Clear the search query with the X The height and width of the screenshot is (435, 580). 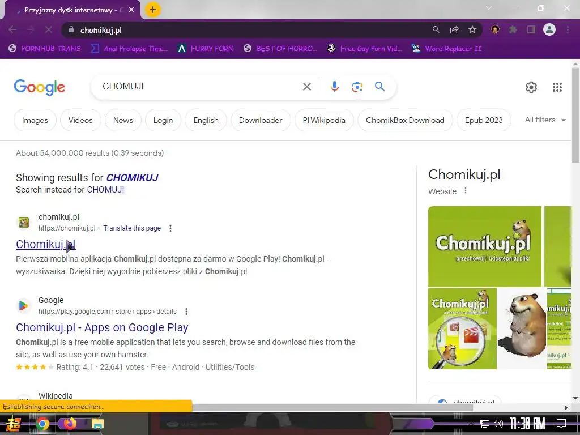tap(306, 87)
